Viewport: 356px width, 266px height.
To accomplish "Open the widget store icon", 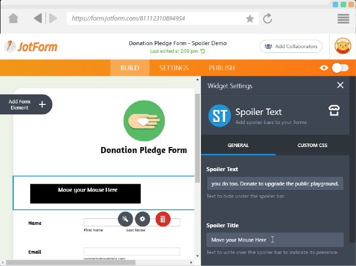I will pos(334,111).
